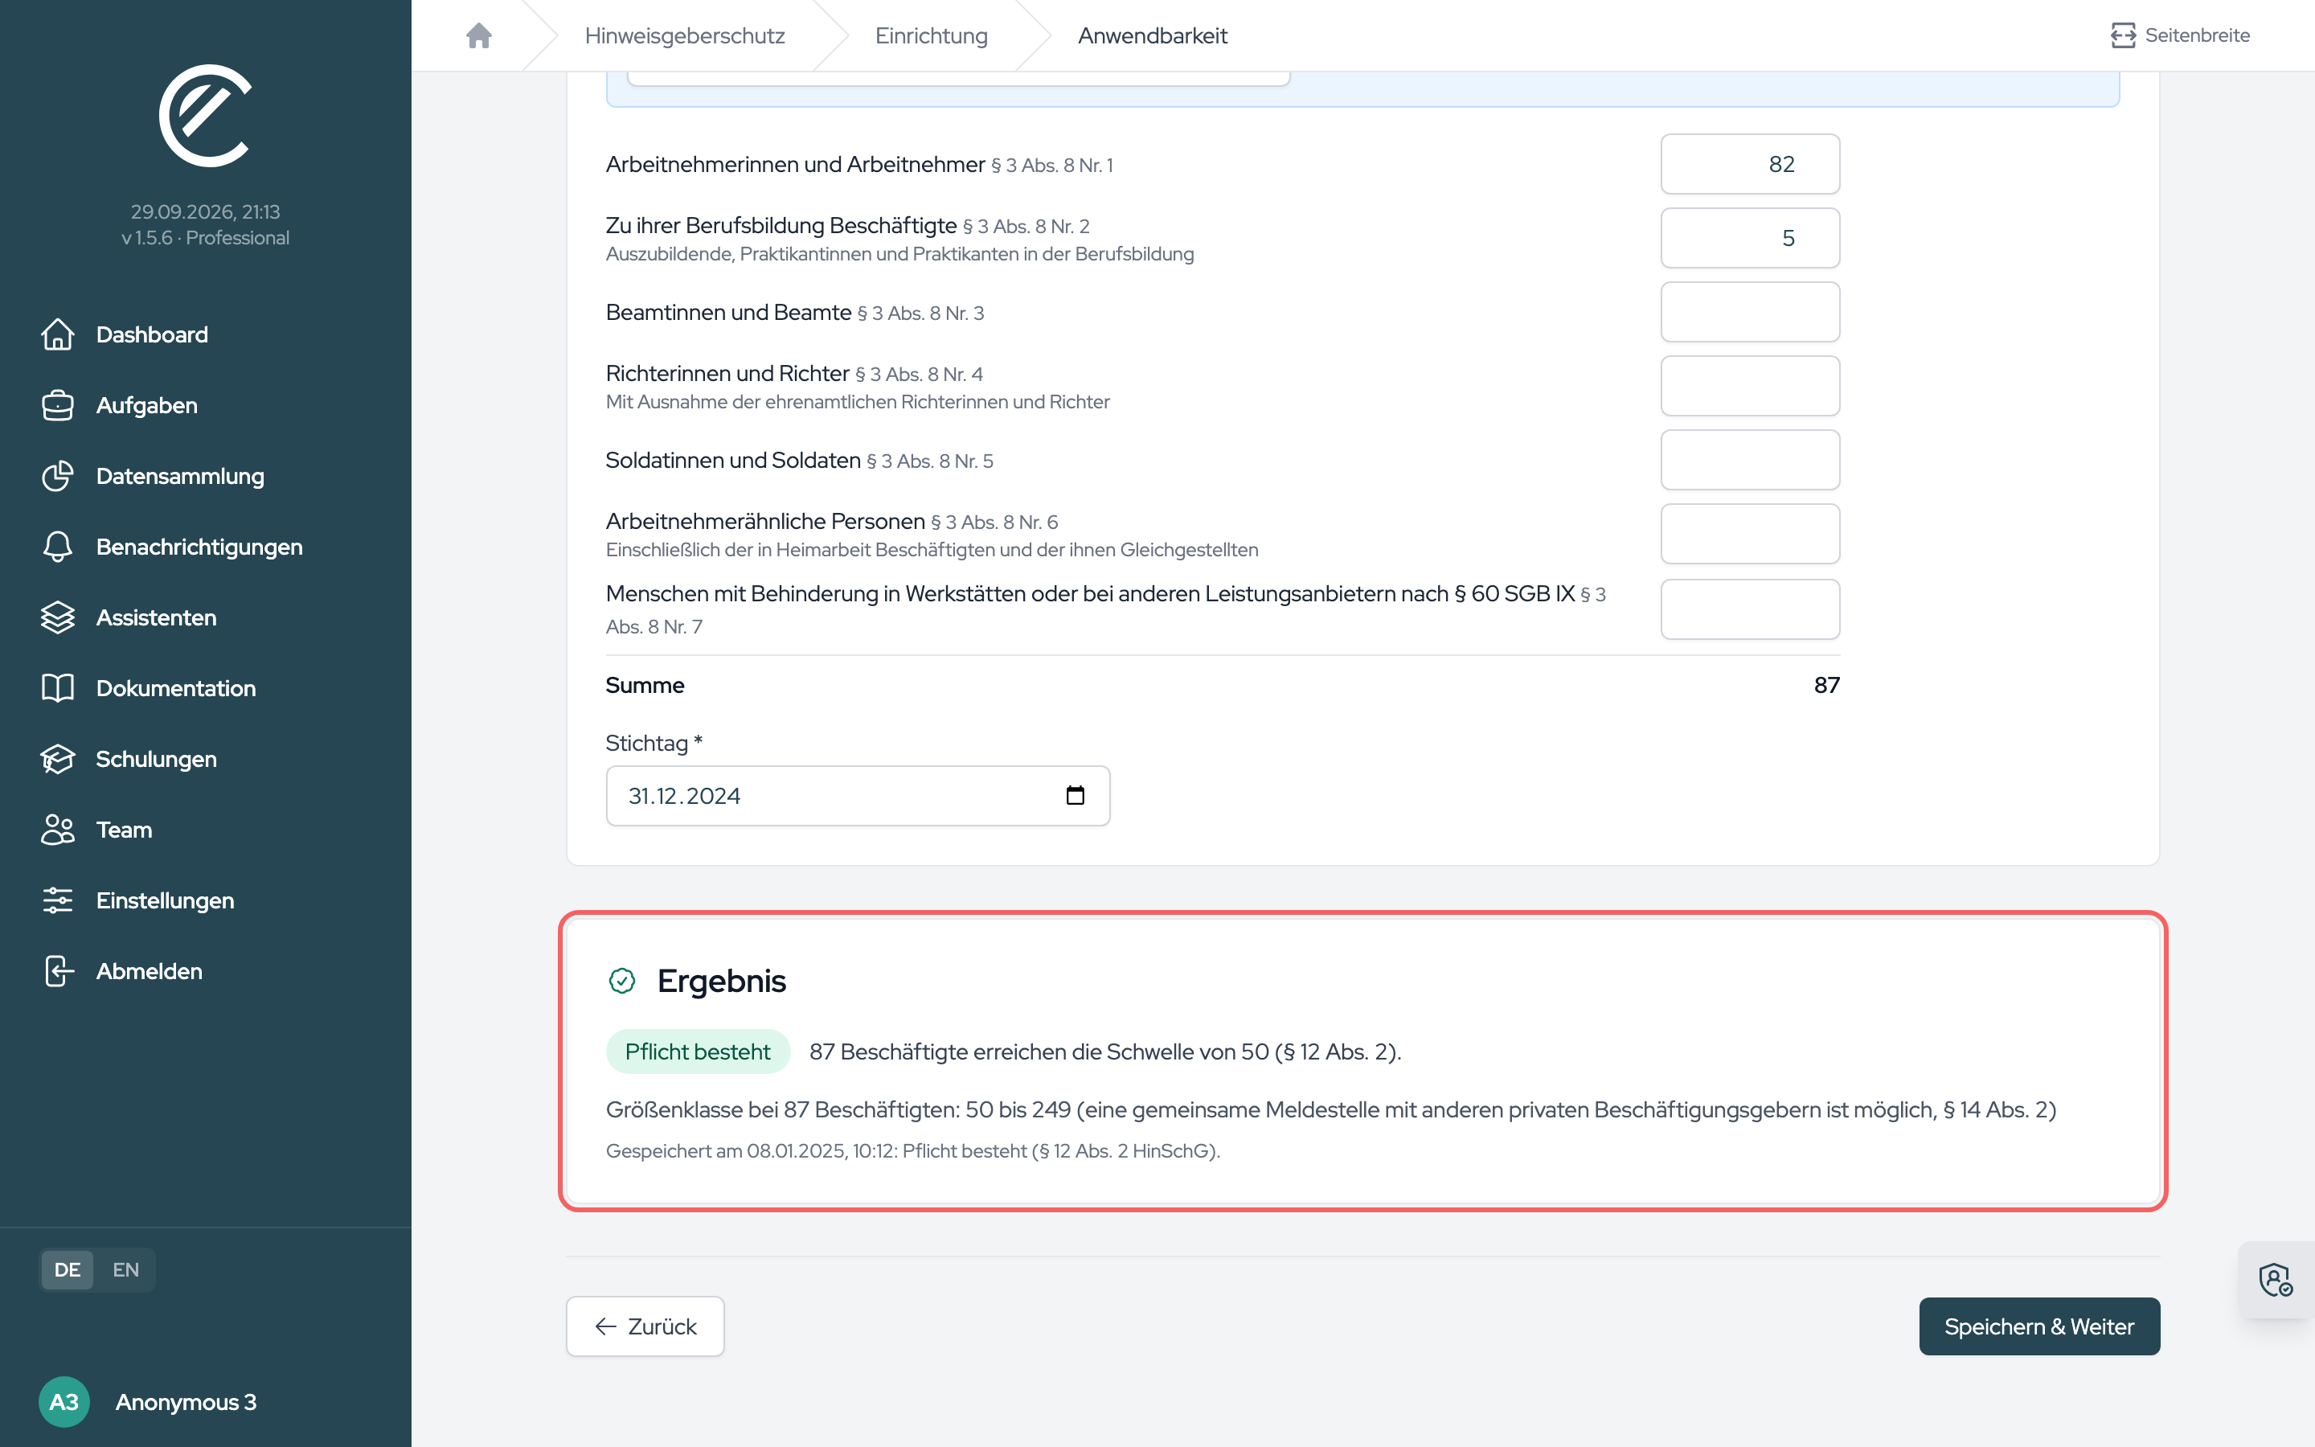Click the Arbeitnehmerähnliche Personen input field
2315x1447 pixels.
click(1750, 534)
